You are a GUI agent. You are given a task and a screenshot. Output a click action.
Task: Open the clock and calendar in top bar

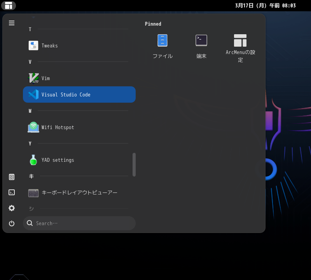coord(265,5)
